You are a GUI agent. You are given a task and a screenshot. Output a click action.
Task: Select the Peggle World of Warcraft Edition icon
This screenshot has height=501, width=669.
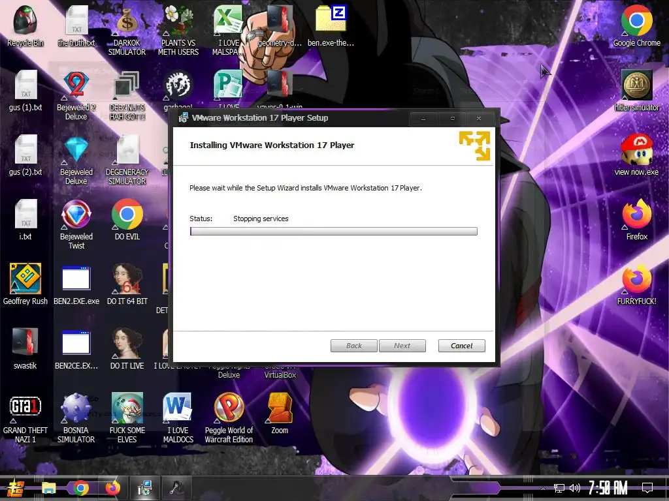click(229, 418)
